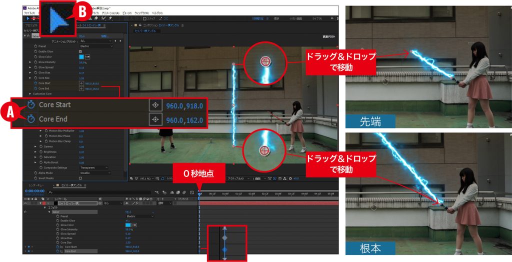This screenshot has width=512, height=262.
Task: Click セイバー横アングル breadcrumb in composition viewer
Action: 146,31
